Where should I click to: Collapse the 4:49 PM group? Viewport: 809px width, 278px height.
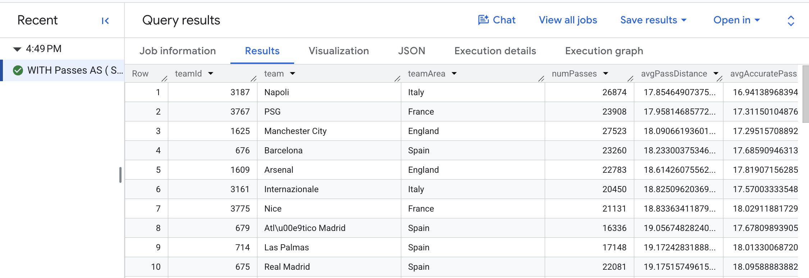click(x=17, y=49)
